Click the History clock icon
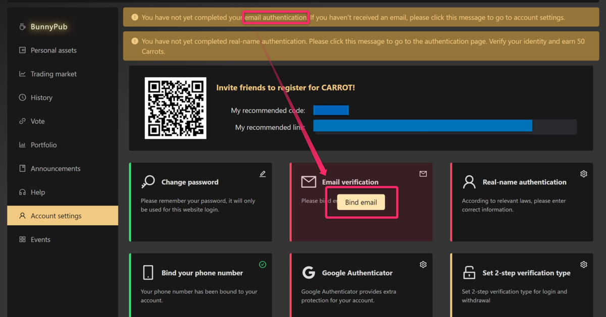606x317 pixels. click(x=22, y=97)
